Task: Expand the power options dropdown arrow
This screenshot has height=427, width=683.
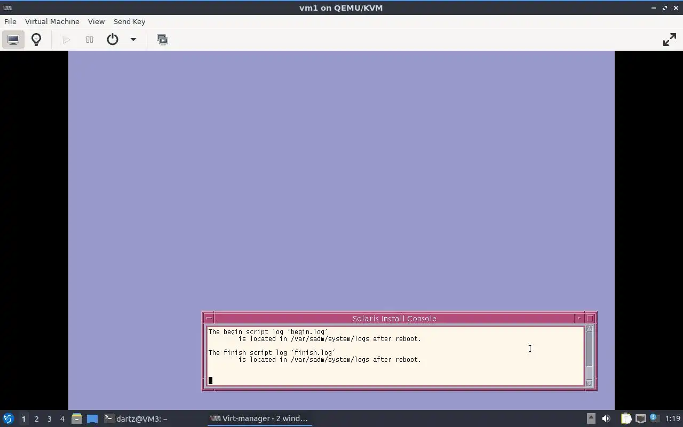Action: (x=133, y=39)
